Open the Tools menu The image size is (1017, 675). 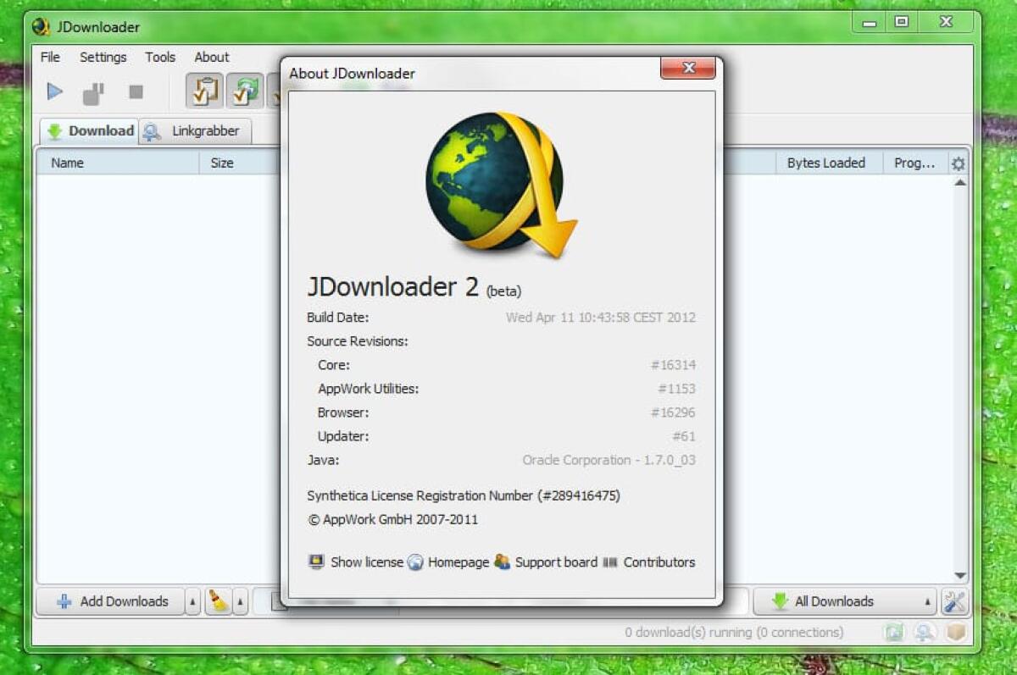click(x=160, y=58)
